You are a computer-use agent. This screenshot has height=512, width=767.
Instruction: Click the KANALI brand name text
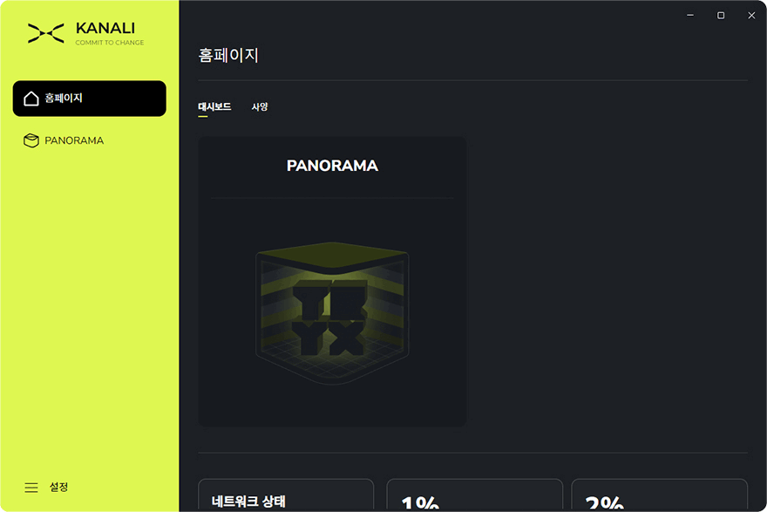pyautogui.click(x=105, y=29)
